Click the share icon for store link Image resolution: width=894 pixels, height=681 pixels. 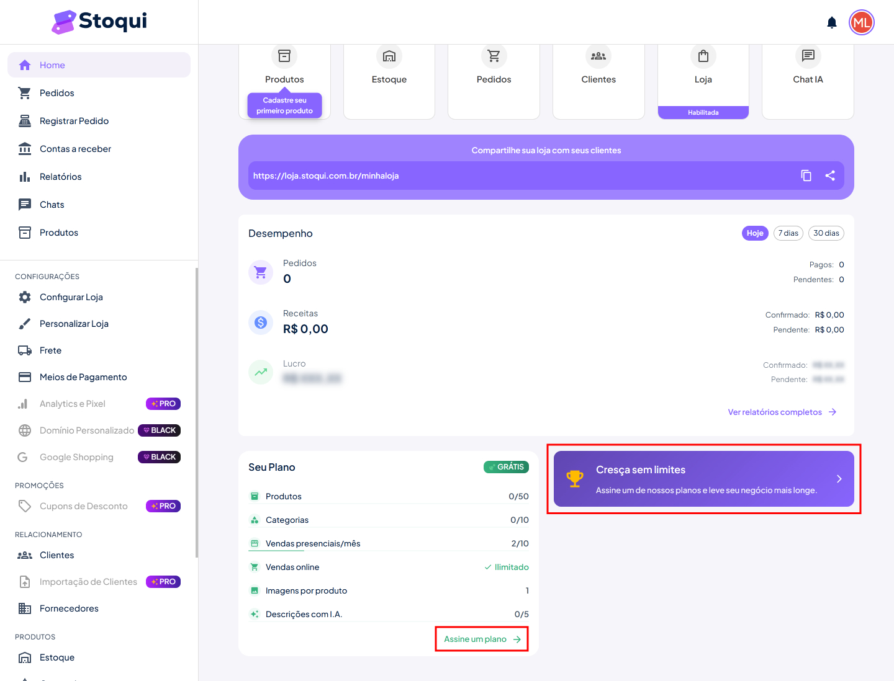pos(830,176)
